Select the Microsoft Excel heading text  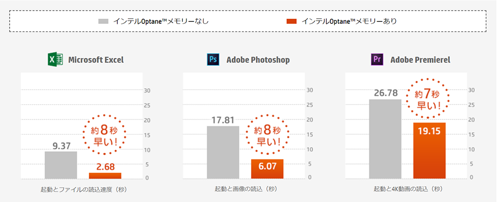tap(96, 60)
